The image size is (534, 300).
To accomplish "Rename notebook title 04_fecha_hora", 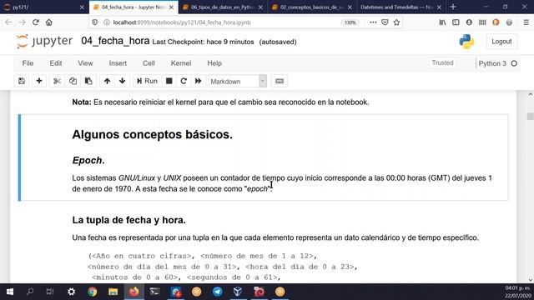I will click(x=115, y=41).
